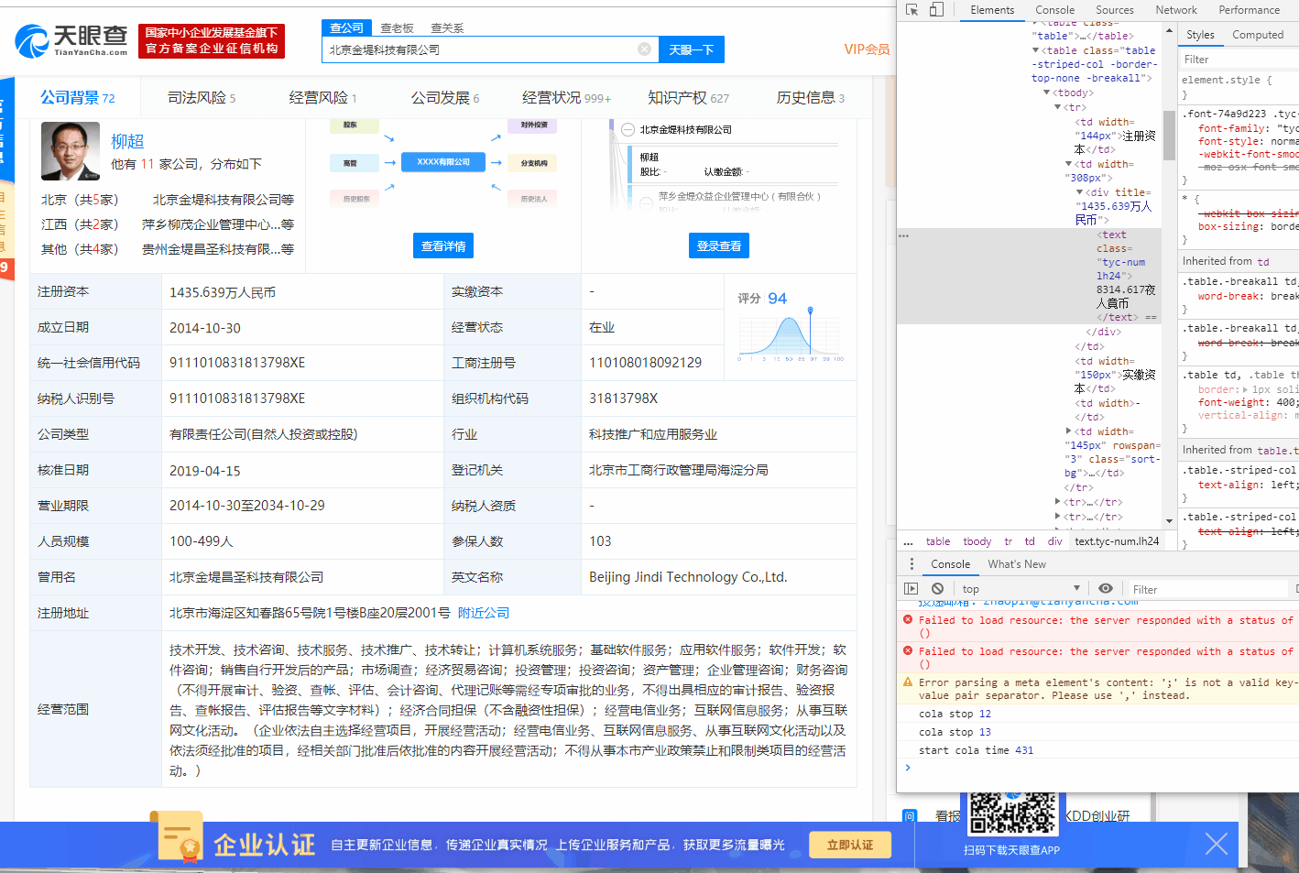The height and width of the screenshot is (873, 1299).
Task: Click the DevTools inspect element picker icon
Action: pos(911,10)
